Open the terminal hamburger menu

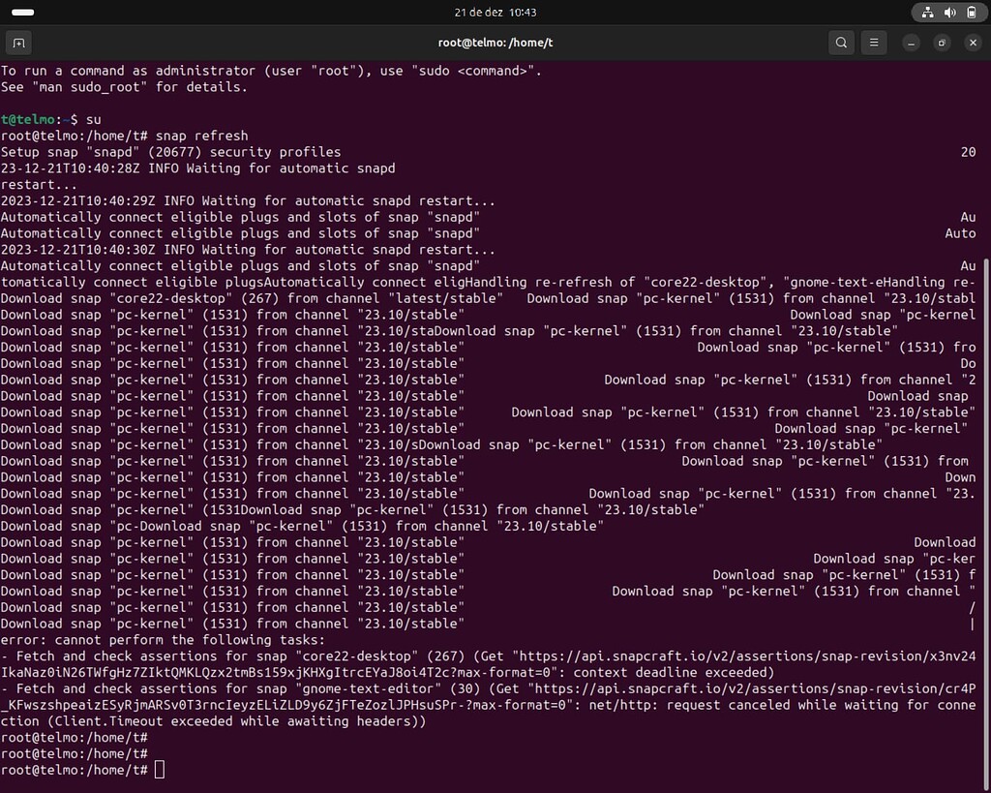[x=874, y=43]
